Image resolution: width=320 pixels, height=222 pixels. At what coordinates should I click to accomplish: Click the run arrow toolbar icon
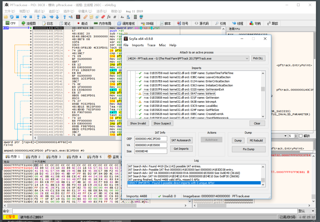[25, 17]
